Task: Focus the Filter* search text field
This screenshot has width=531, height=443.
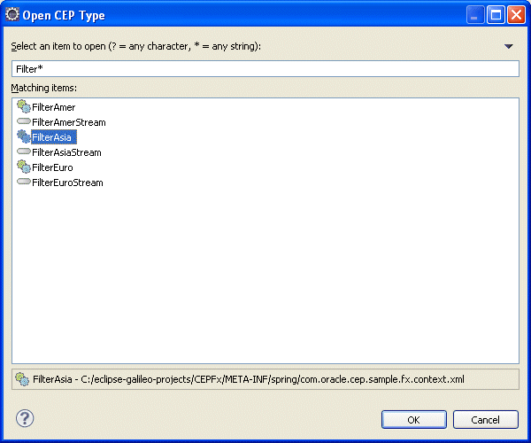Action: [265, 69]
